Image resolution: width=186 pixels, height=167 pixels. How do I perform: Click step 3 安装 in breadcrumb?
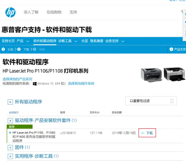click(39, 49)
